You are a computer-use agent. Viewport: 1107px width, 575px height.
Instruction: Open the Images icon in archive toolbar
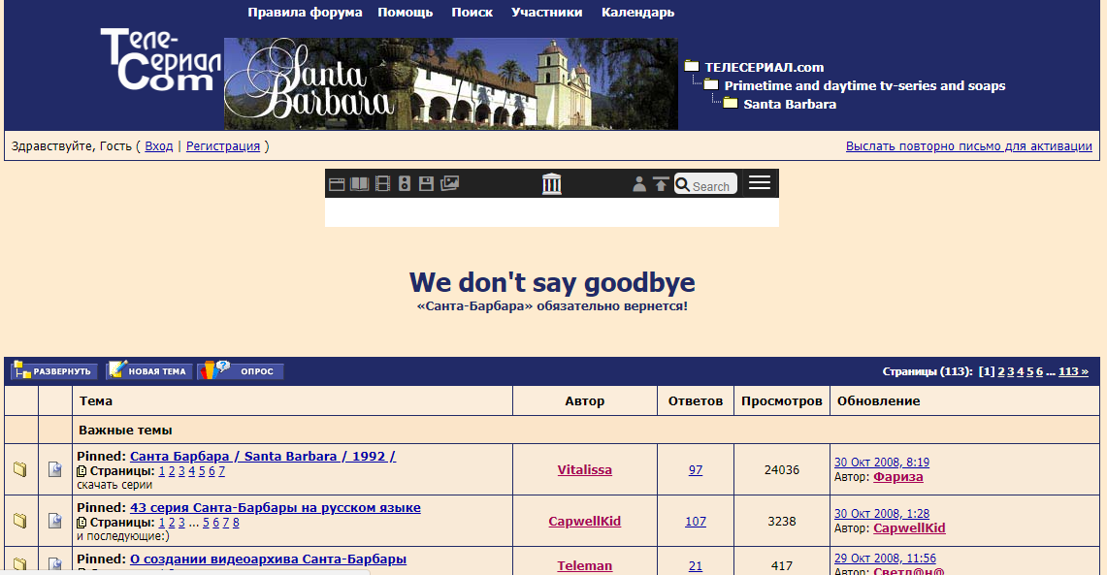[x=450, y=183]
